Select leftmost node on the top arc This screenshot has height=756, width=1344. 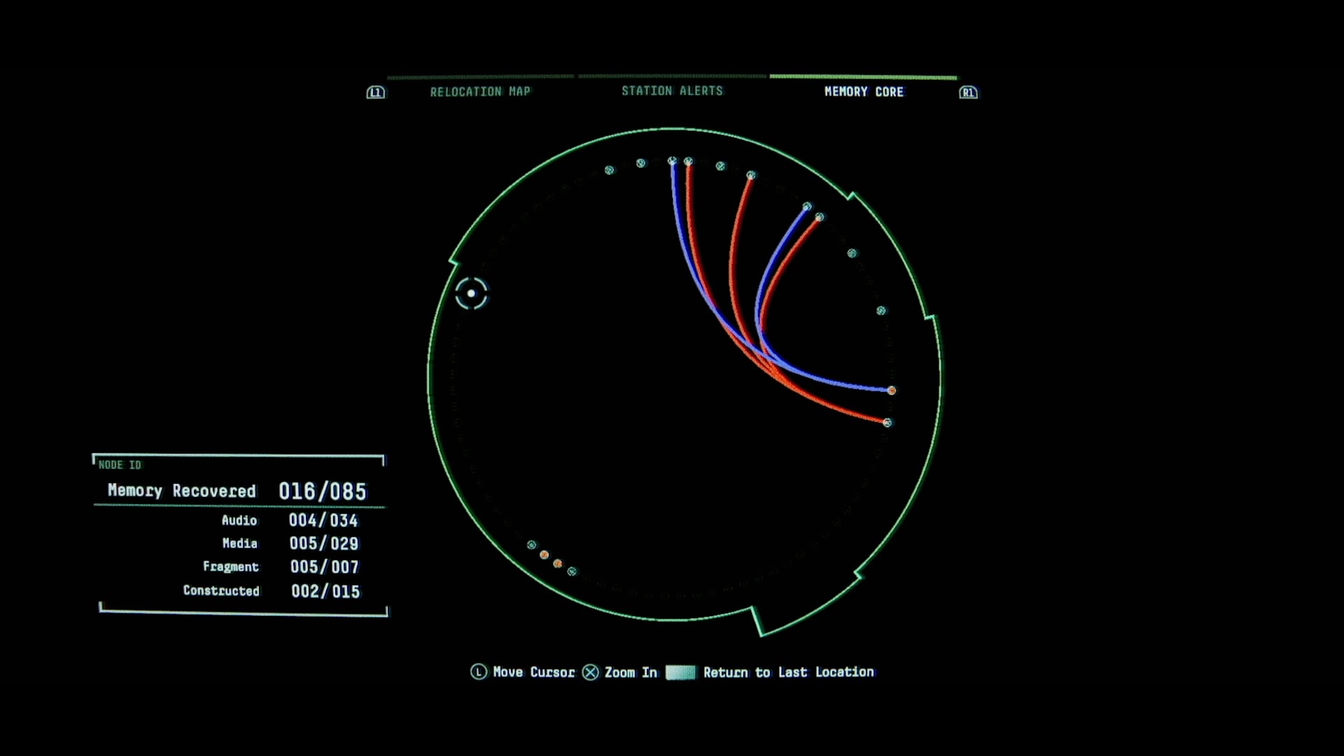coord(609,170)
